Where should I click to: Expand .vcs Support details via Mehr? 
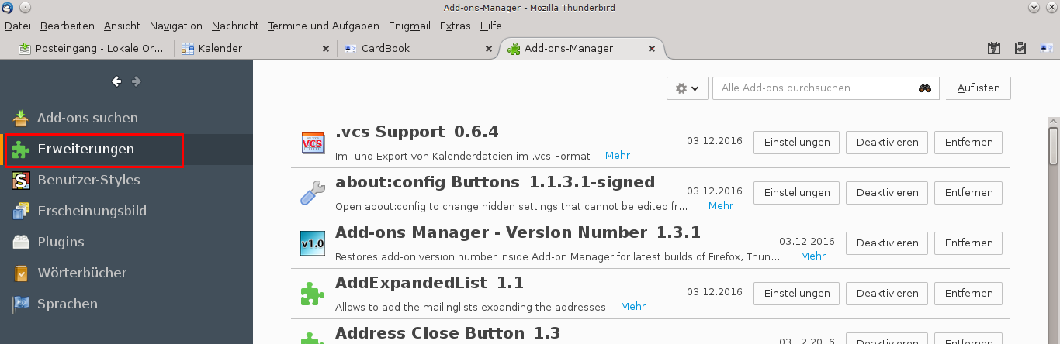618,156
